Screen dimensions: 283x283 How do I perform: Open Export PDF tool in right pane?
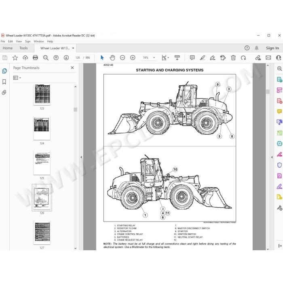click(279, 79)
